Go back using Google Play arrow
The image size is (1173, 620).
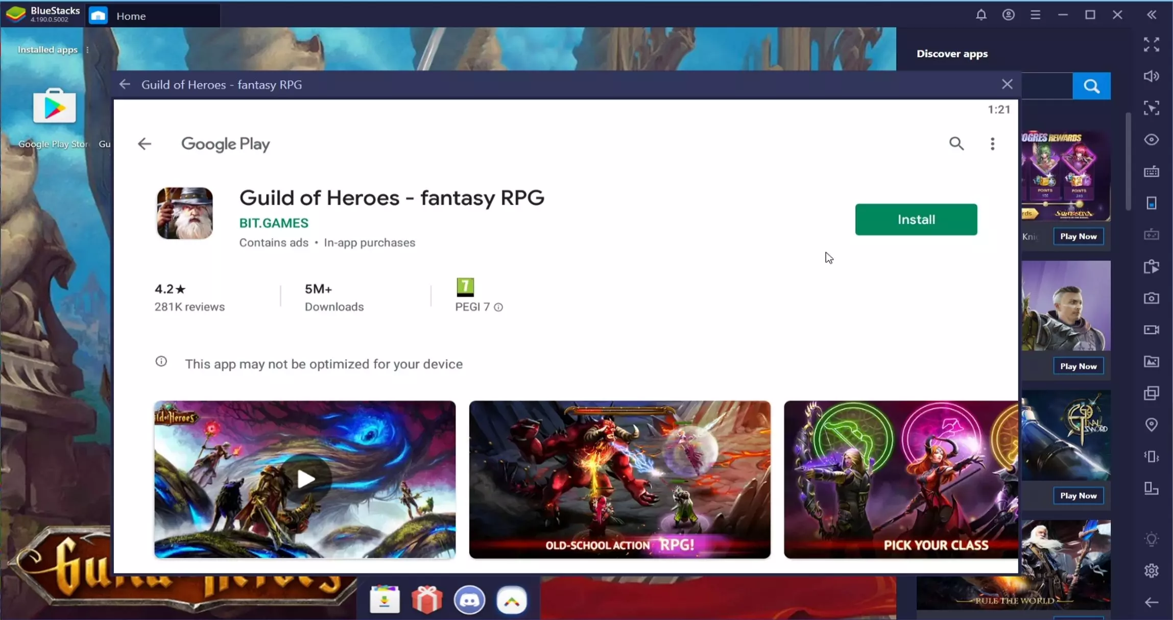pyautogui.click(x=145, y=144)
